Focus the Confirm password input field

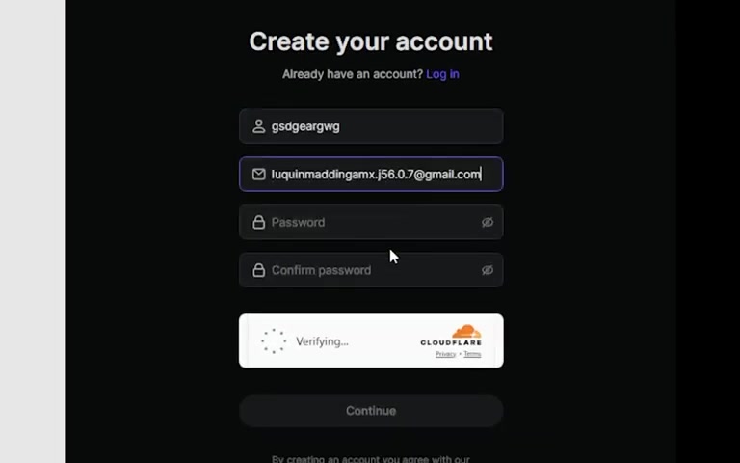tap(371, 270)
